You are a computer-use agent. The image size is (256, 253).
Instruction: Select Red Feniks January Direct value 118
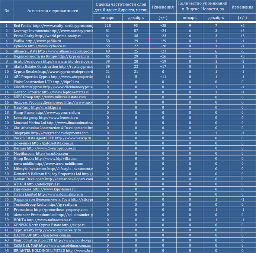pyautogui.click(x=108, y=25)
